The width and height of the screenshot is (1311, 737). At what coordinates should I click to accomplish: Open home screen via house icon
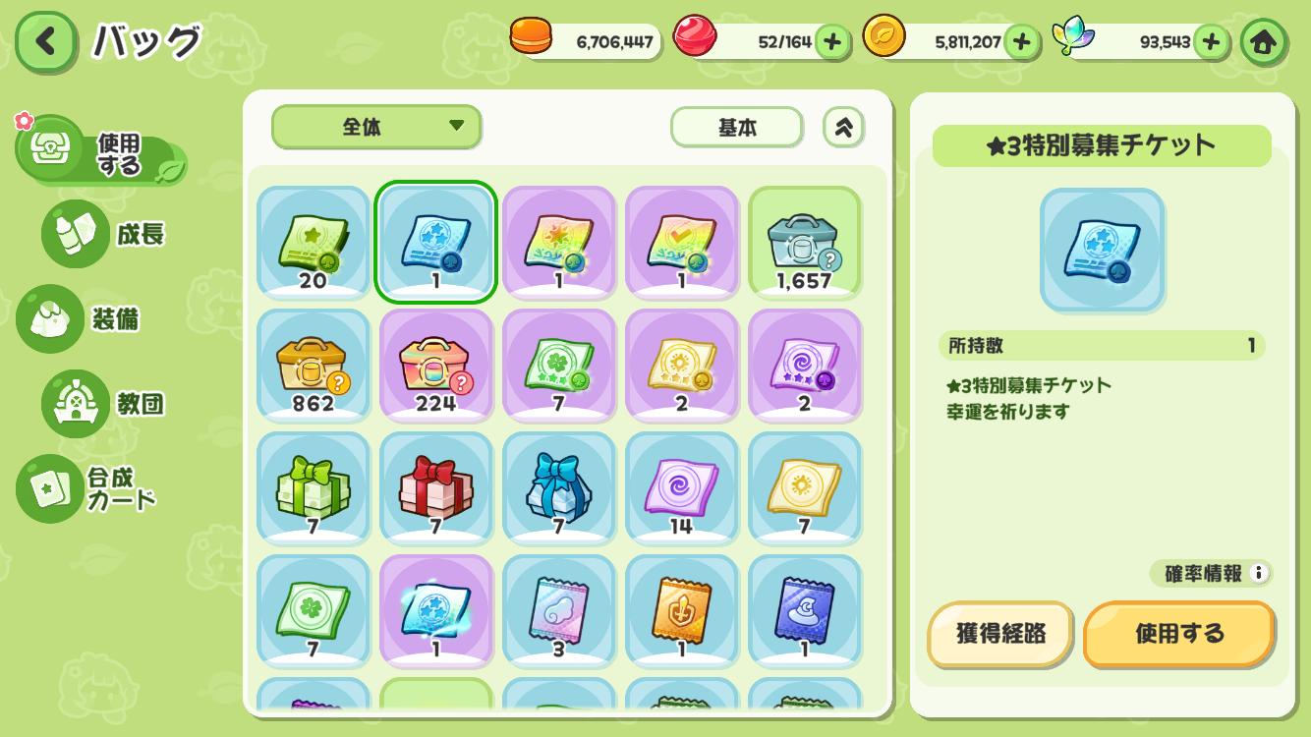[1263, 42]
